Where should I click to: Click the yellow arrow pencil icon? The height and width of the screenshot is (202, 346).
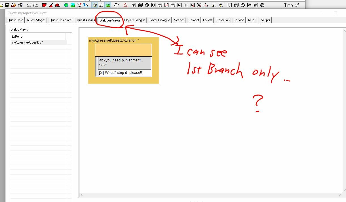[x=214, y=6]
